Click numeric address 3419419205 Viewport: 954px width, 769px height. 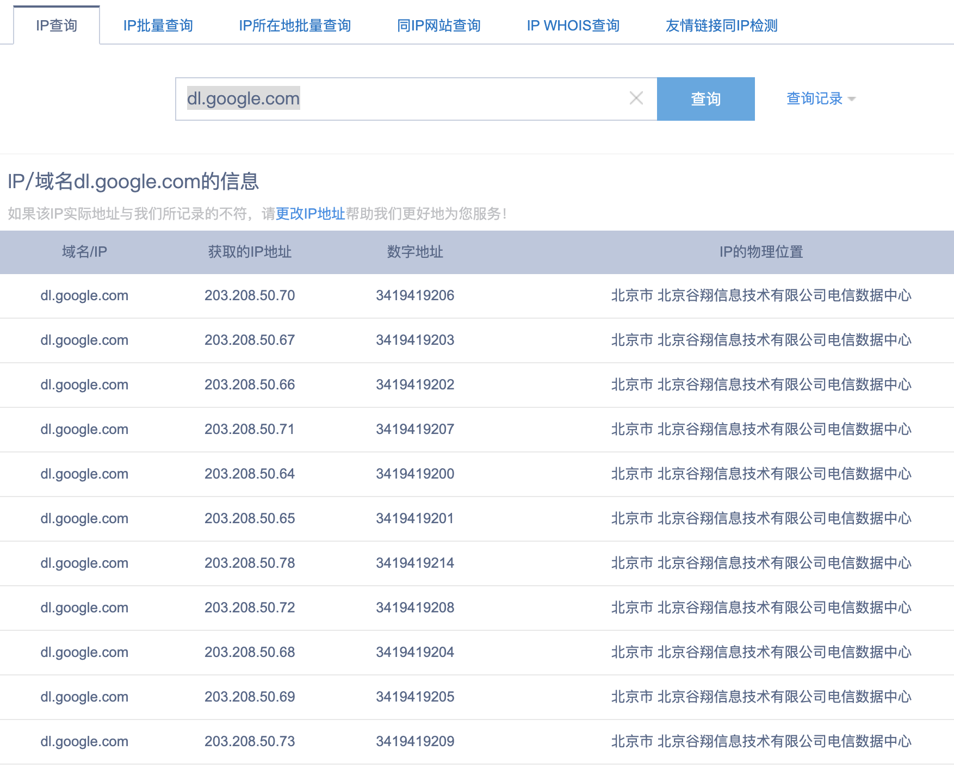click(415, 697)
